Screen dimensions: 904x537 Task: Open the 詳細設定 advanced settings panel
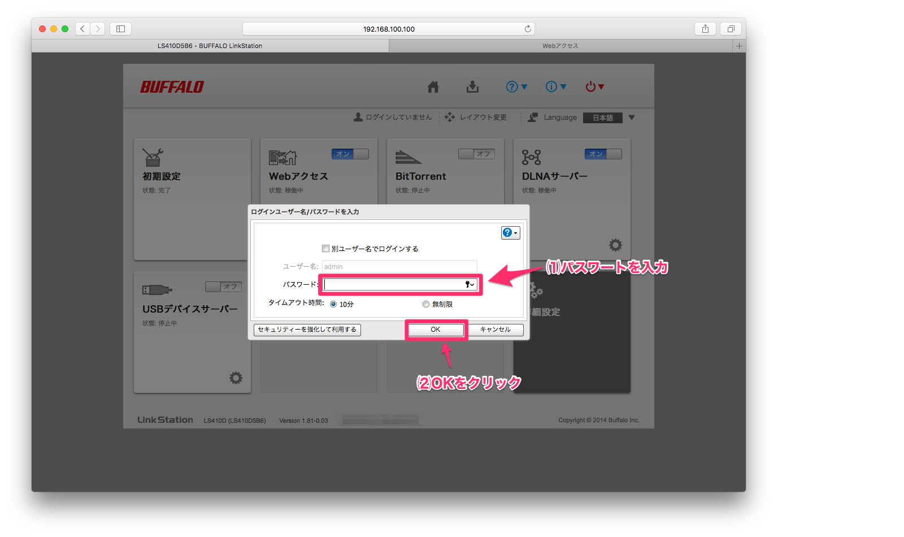click(x=572, y=332)
